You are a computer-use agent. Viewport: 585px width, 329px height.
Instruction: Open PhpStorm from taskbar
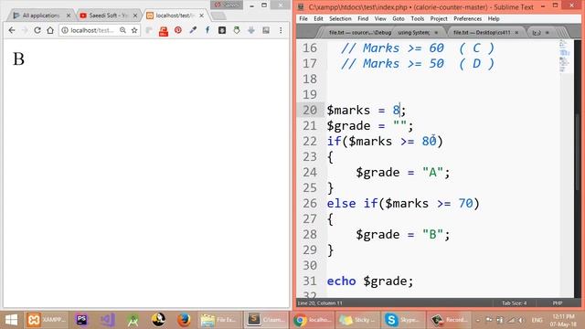tap(81, 320)
